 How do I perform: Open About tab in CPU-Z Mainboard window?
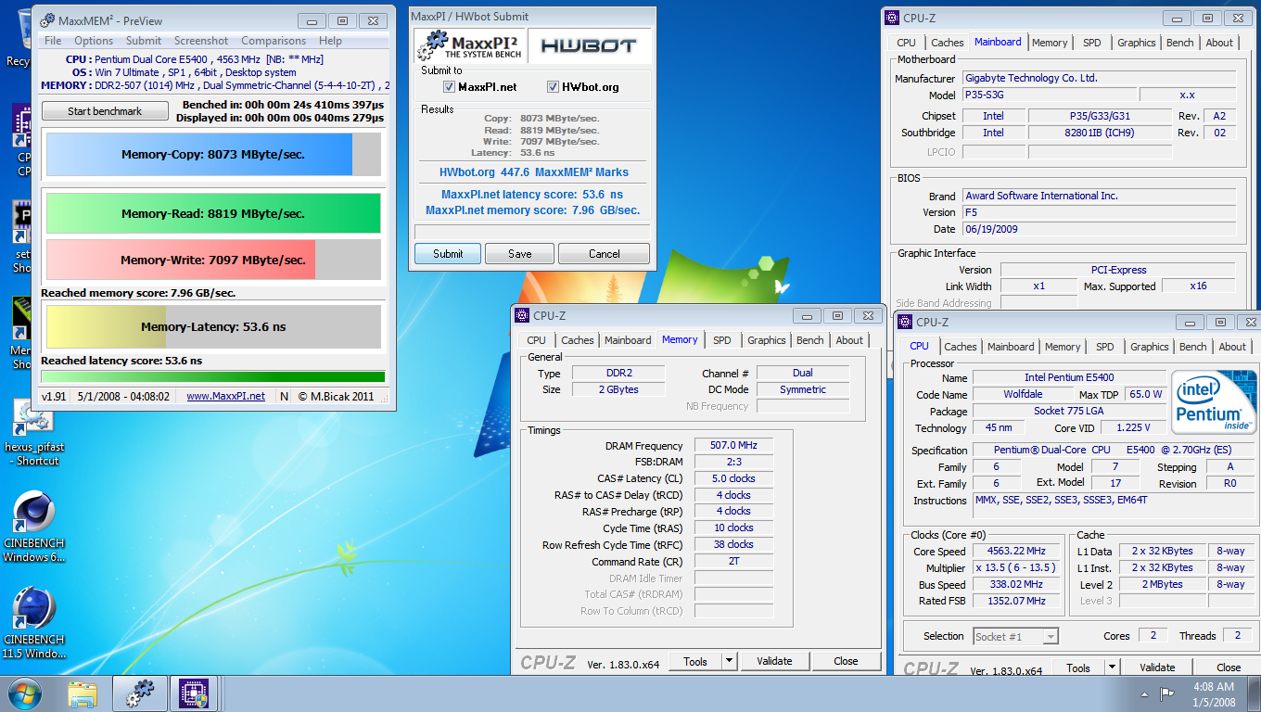click(1219, 43)
